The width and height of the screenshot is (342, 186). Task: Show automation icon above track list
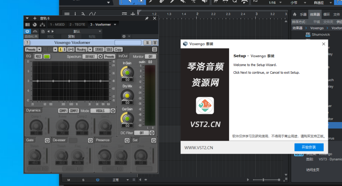92,14
